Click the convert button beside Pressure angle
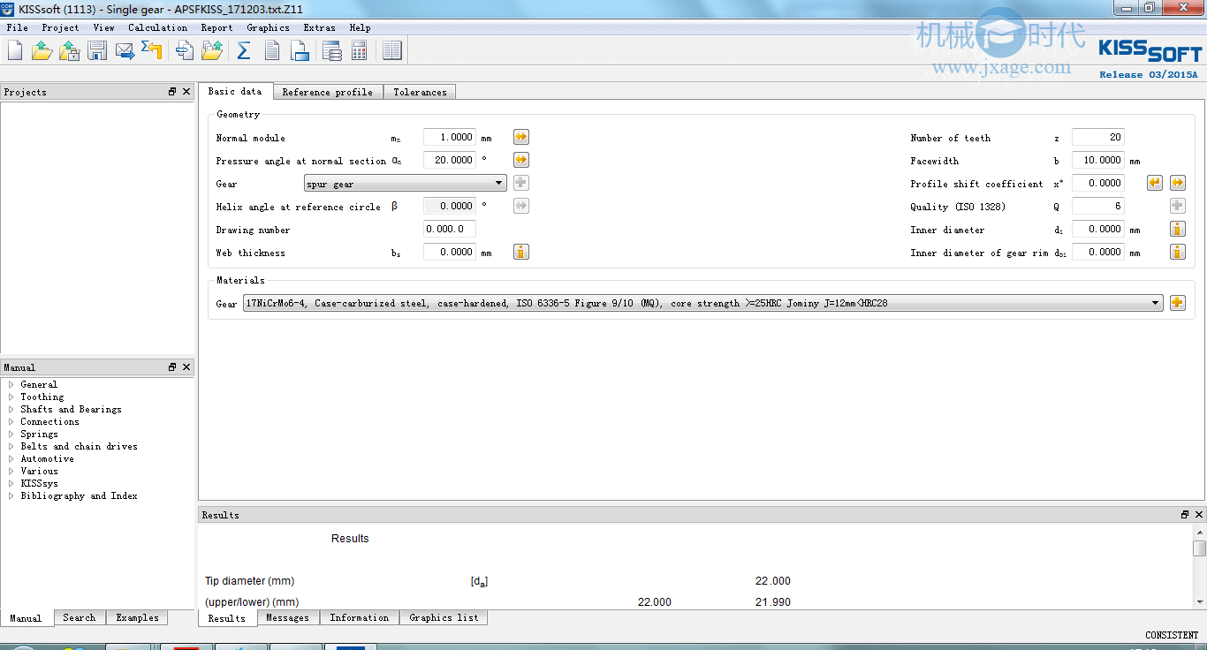Screen dimensions: 1207x650 coord(521,160)
